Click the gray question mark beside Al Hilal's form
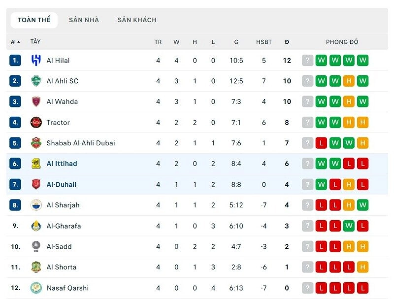 [x=307, y=60]
